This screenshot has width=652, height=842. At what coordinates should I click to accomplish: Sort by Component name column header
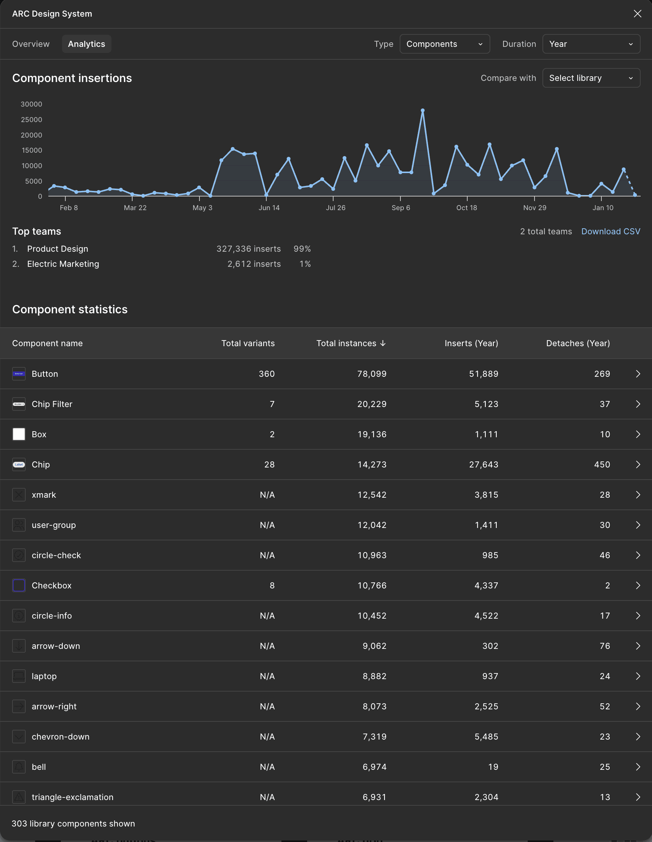(47, 343)
